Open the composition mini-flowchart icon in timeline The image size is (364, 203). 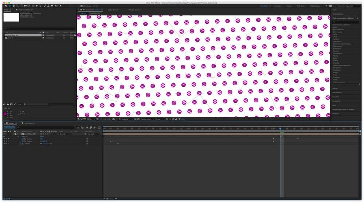point(78,128)
